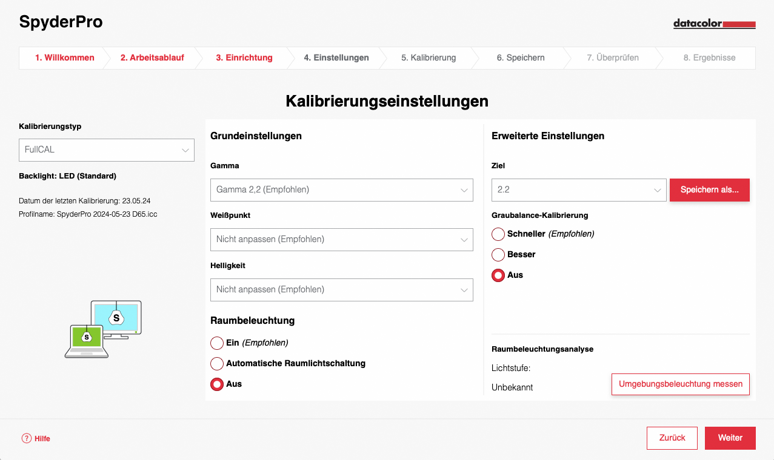This screenshot has height=460, width=774.
Task: Jump to step 6. Speichern
Action: coord(521,58)
